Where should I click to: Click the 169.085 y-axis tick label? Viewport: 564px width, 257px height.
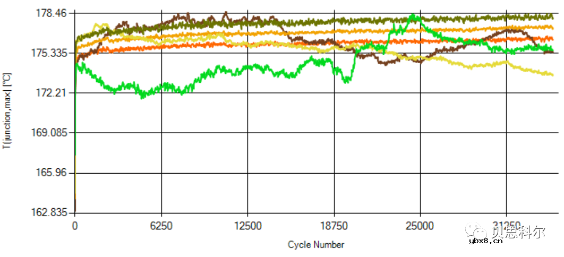[50, 133]
